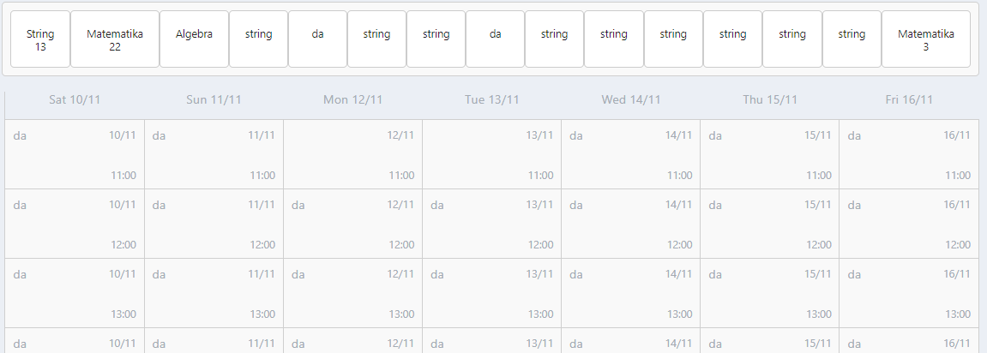
Task: Choose Thursday 15/11 11:00 slot
Action: (x=769, y=154)
